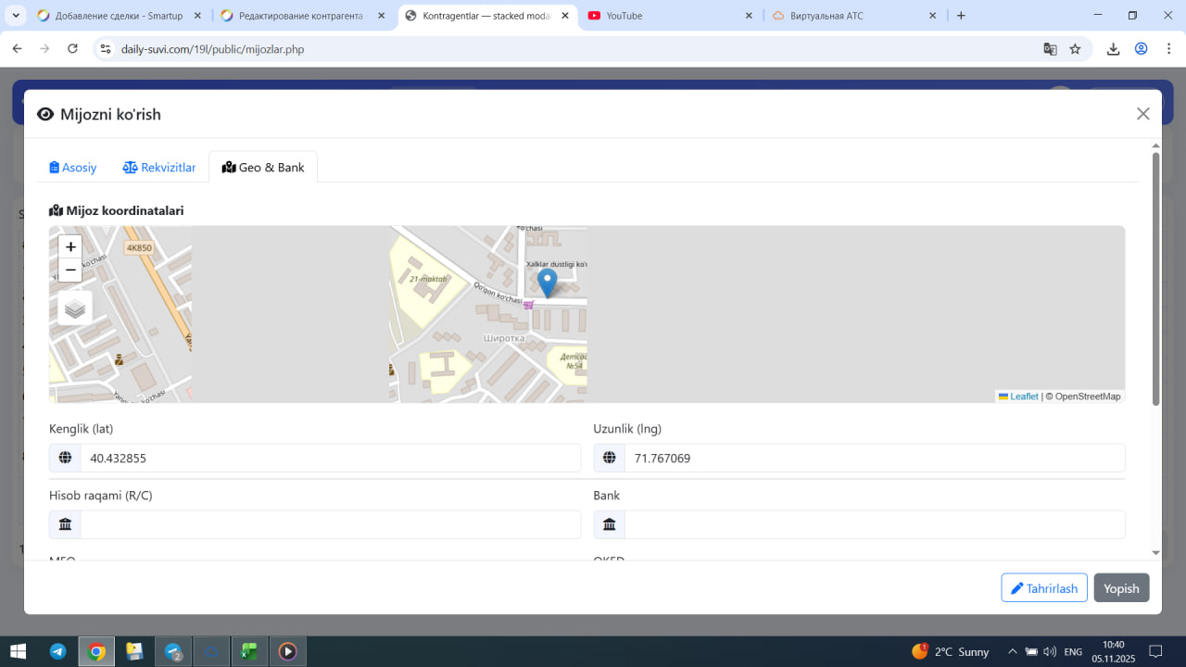Check battery status in system tray

coord(1031,651)
